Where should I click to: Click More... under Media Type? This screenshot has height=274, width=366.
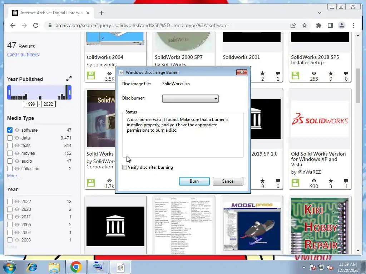tap(14, 176)
